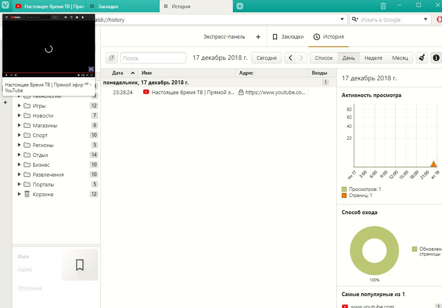Toggle the info statistics panel icon

(x=436, y=58)
